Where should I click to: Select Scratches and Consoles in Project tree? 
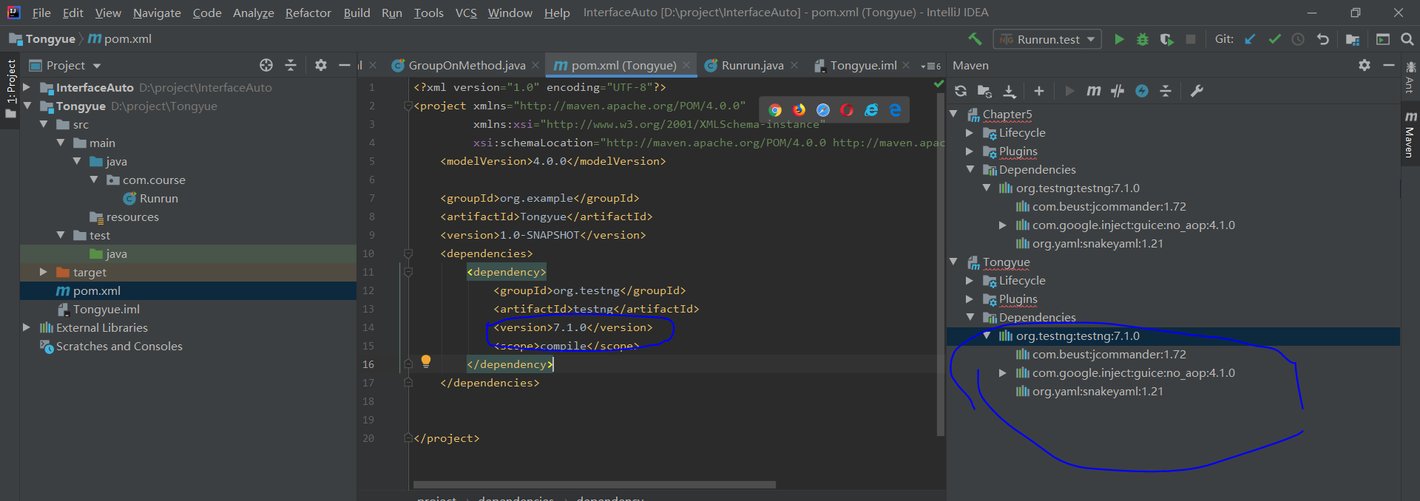click(x=119, y=346)
